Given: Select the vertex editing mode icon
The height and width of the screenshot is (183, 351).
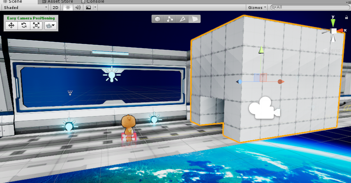Looking at the screenshot, I should click(x=170, y=19).
